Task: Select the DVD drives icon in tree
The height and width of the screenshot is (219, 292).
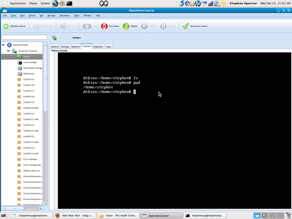Action: point(20,74)
